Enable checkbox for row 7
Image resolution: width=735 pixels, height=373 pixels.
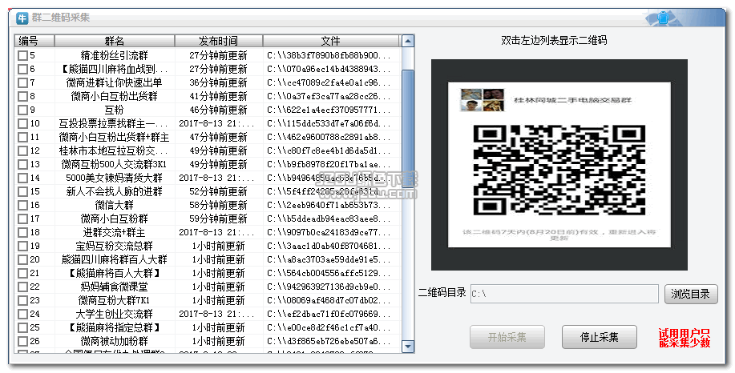(22, 82)
